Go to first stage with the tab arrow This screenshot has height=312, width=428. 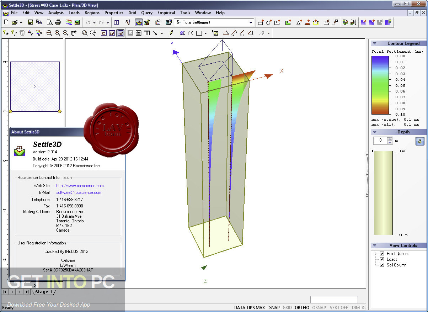tap(5, 292)
